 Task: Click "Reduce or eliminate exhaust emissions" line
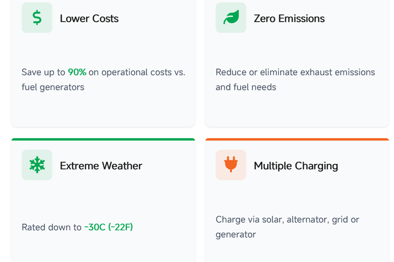tap(295, 72)
